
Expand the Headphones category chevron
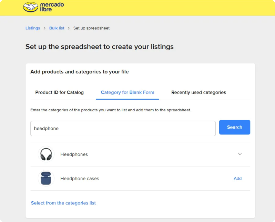click(240, 154)
